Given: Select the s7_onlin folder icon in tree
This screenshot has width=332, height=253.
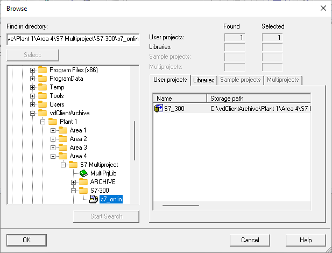Looking at the screenshot, I should [x=93, y=199].
